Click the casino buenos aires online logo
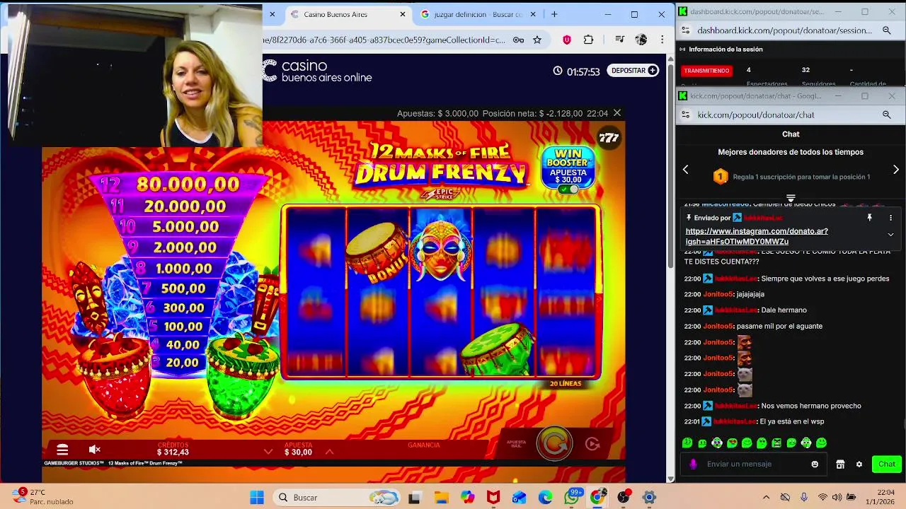The width and height of the screenshot is (906, 509). 317,71
